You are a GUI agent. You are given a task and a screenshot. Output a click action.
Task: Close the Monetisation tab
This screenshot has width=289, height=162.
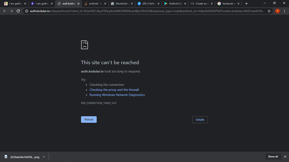(x=132, y=3)
